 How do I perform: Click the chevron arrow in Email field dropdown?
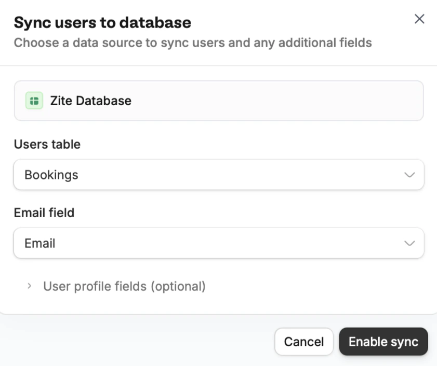409,243
